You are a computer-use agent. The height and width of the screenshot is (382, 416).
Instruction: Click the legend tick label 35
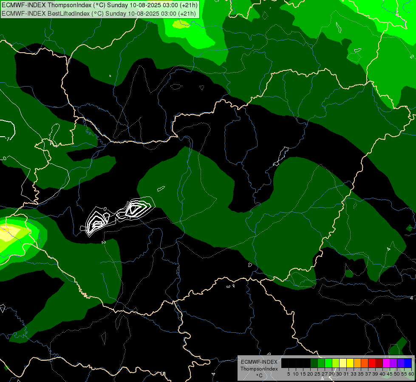tap(361, 374)
